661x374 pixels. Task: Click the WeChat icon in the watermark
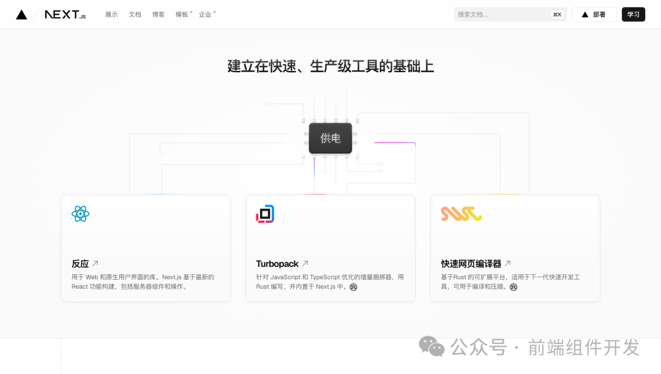tap(431, 348)
